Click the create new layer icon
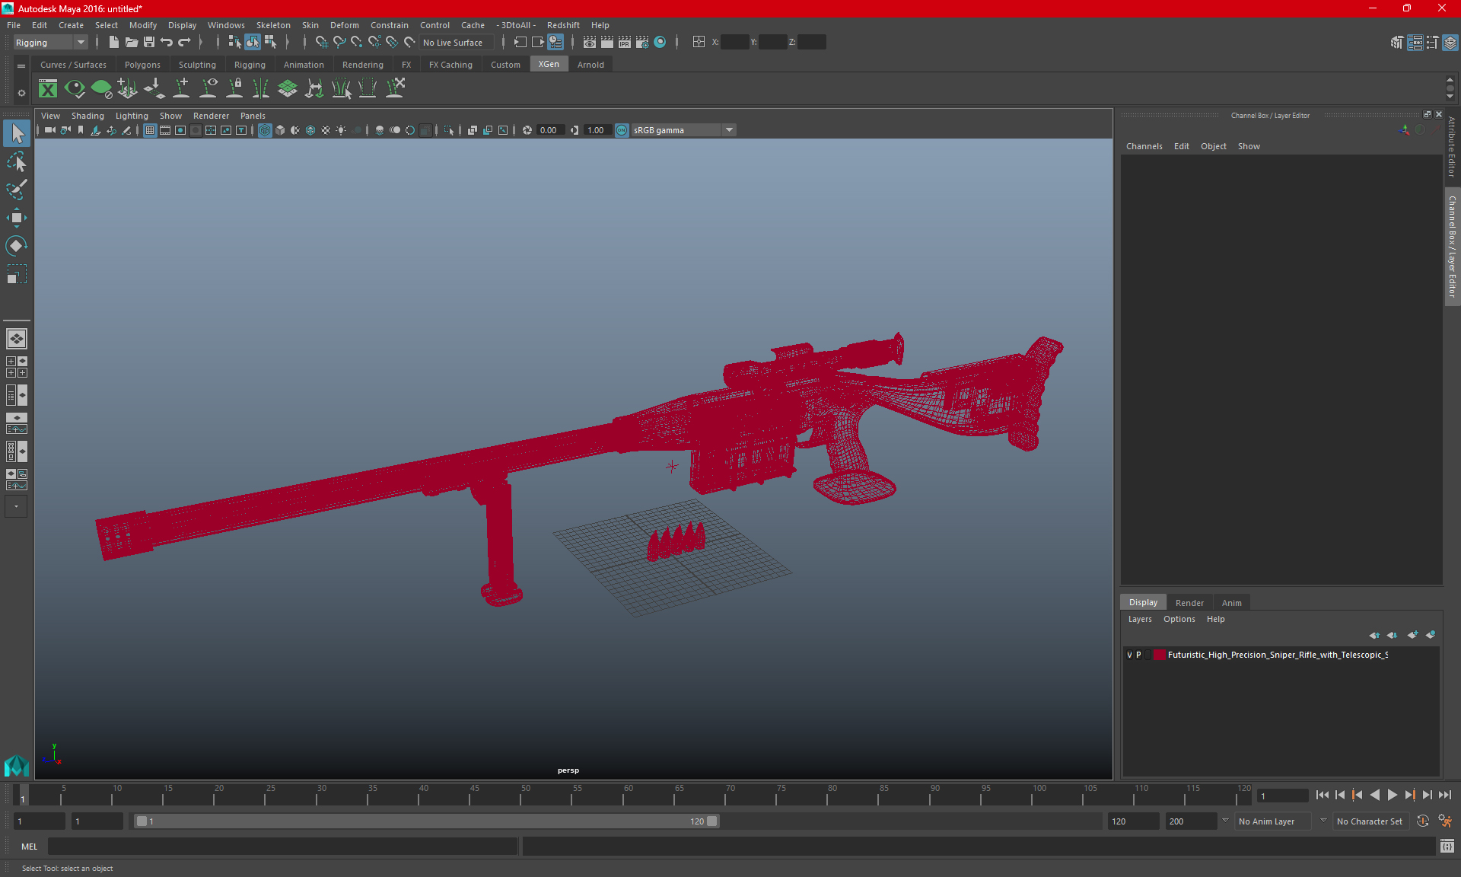The width and height of the screenshot is (1461, 877). [x=1412, y=635]
